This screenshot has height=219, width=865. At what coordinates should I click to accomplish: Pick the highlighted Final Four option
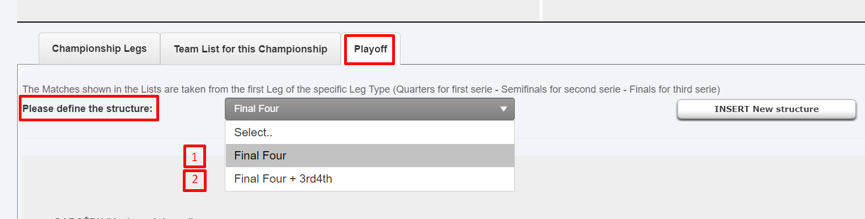point(370,156)
